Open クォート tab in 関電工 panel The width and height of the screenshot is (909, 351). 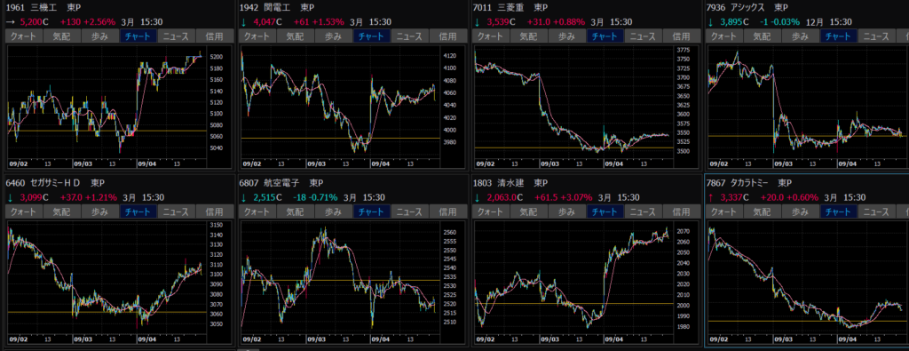click(x=257, y=36)
